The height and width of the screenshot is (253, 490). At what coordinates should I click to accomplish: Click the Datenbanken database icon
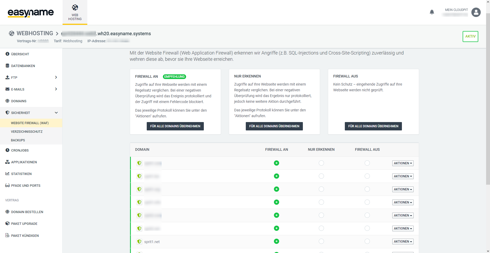7,66
